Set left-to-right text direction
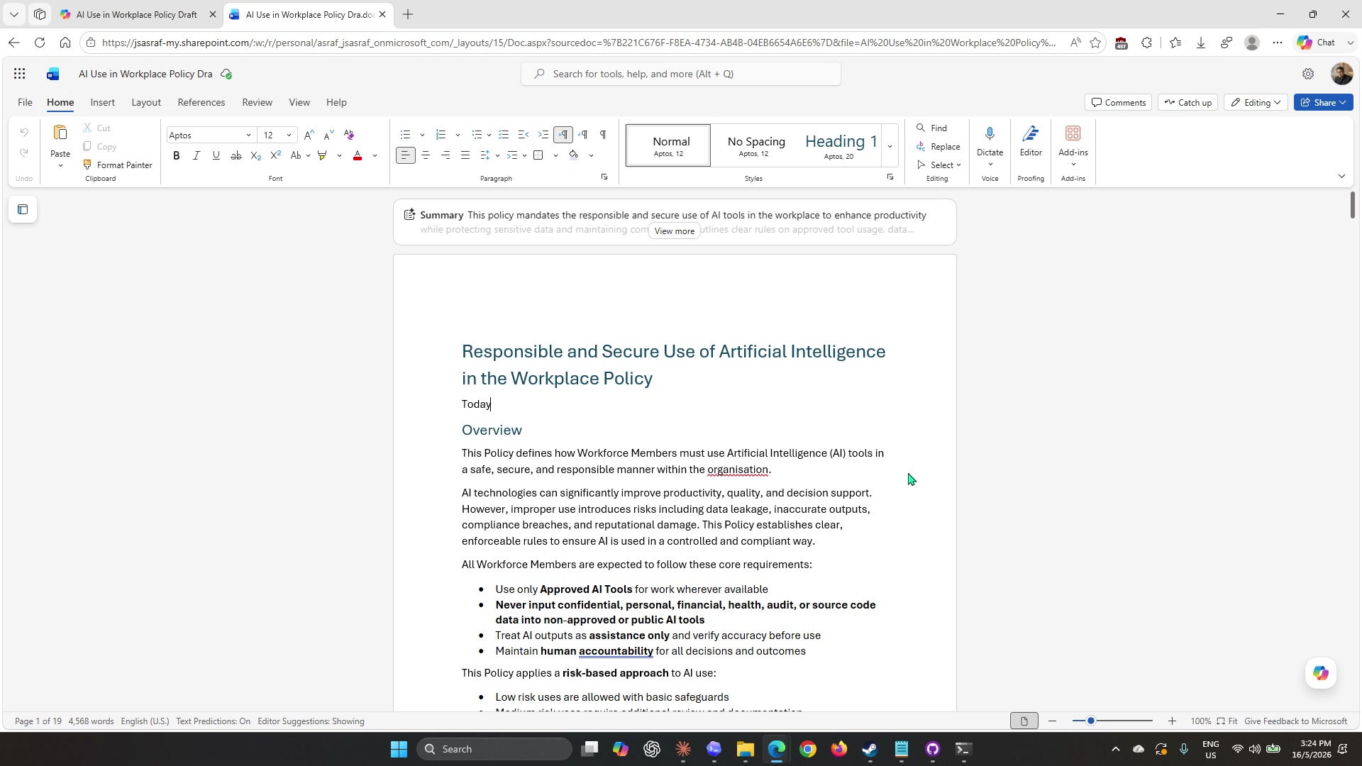Screen dimensions: 1362x766 [x=564, y=135]
